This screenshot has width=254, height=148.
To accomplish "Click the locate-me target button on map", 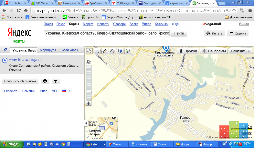I will pyautogui.click(x=89, y=62).
